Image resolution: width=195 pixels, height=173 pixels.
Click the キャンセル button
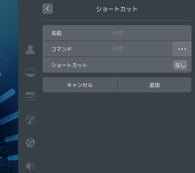pyautogui.click(x=80, y=85)
